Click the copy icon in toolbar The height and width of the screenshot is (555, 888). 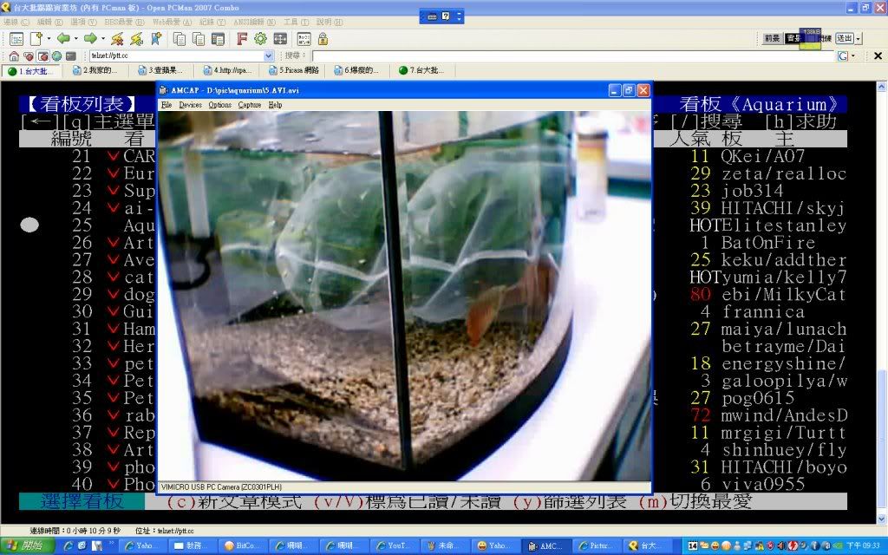[x=180, y=39]
